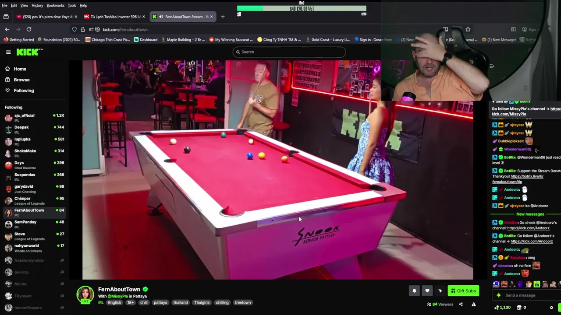
Task: Open the Dashboard bookmark
Action: tap(146, 39)
